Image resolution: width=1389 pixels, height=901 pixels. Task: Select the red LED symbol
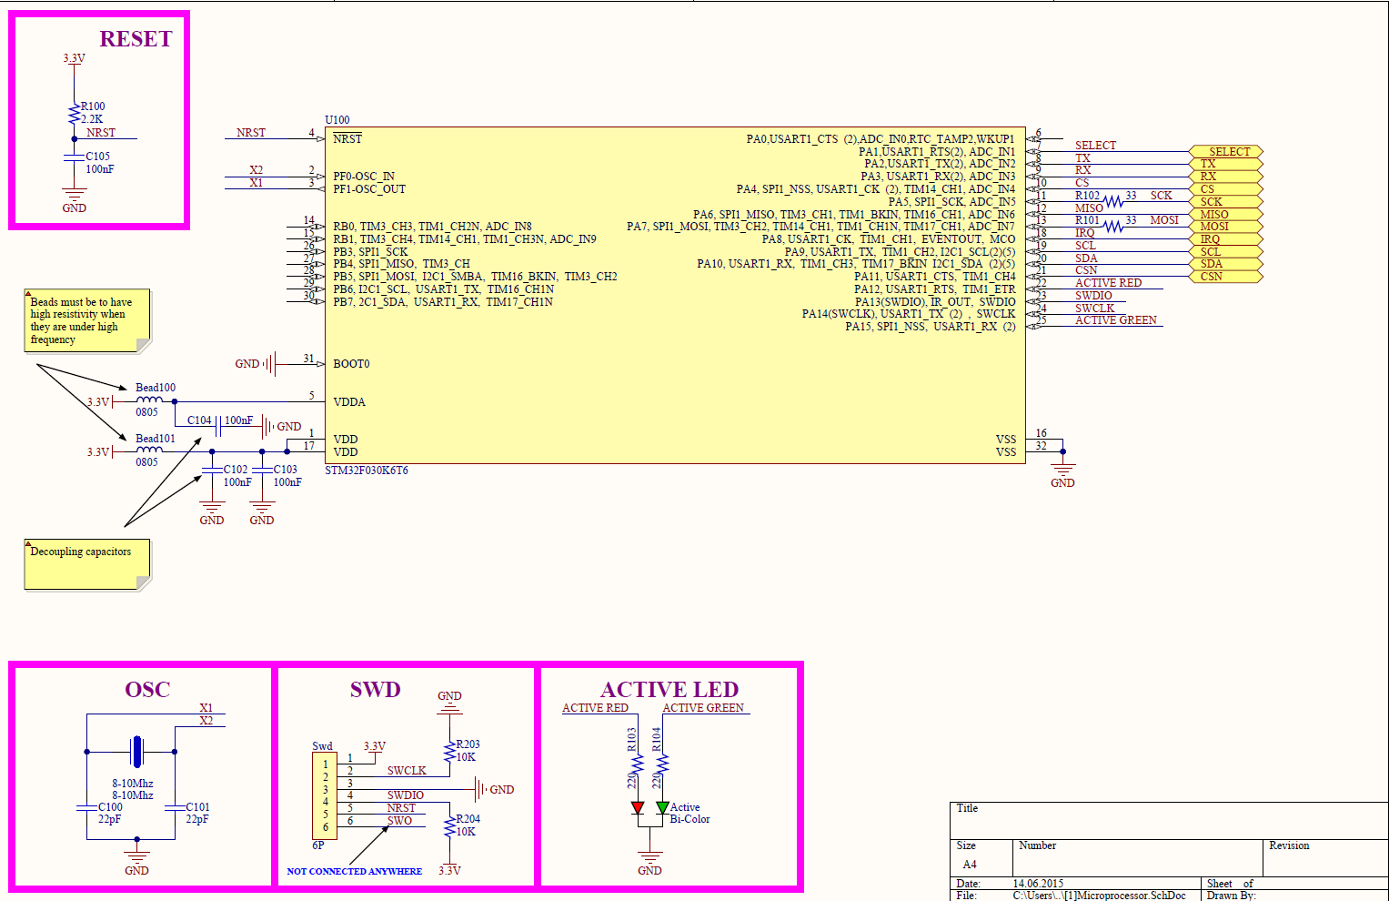638,807
